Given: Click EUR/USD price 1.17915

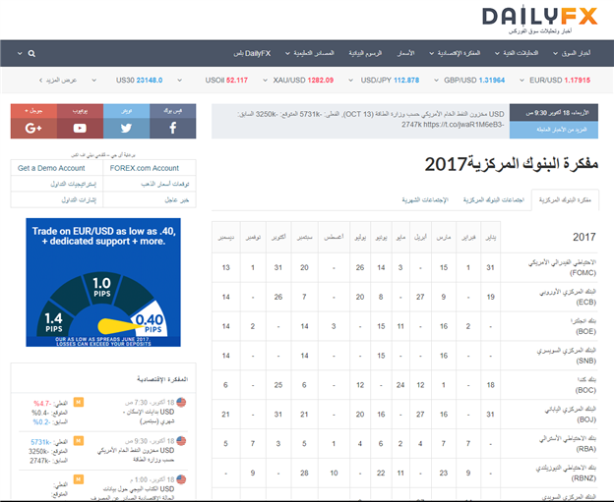Looking at the screenshot, I should click(578, 81).
